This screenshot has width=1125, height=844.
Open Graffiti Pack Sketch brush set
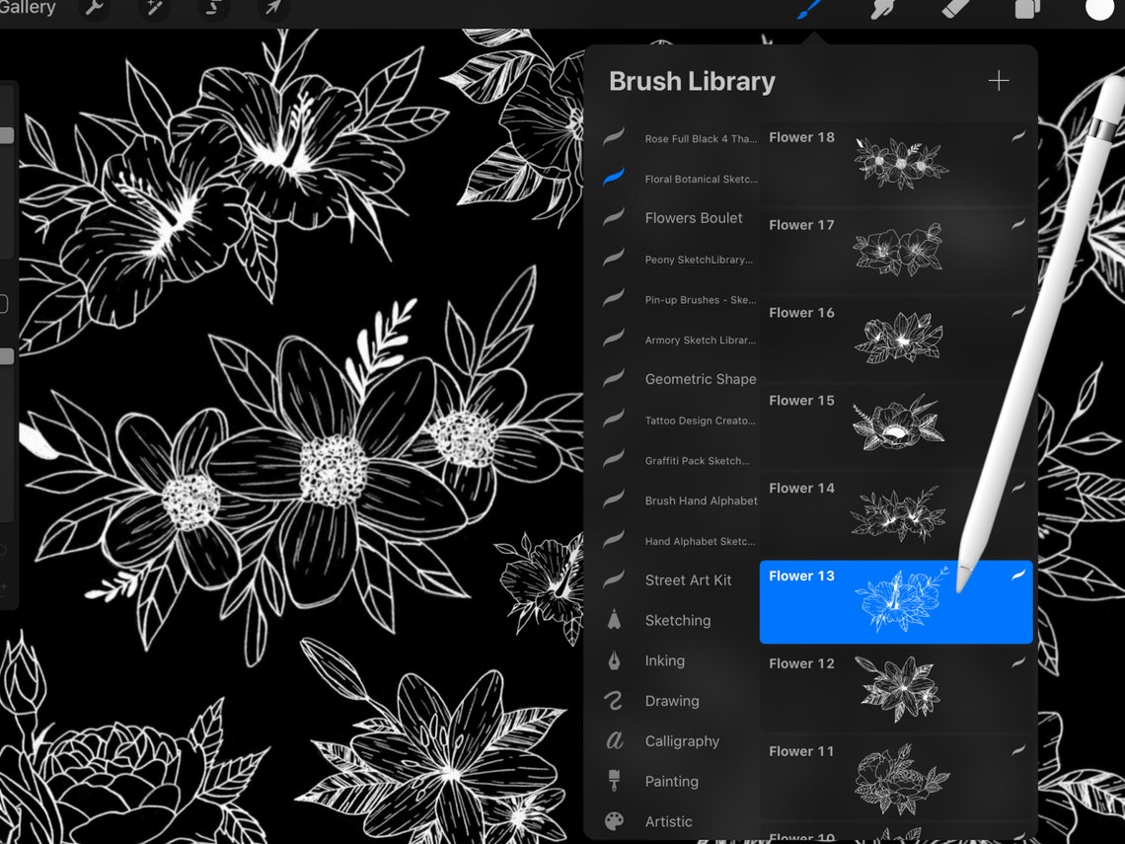coord(680,460)
